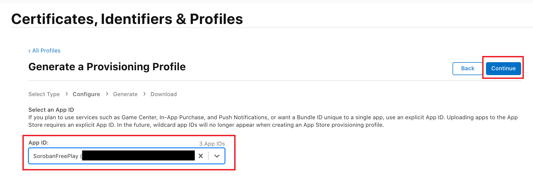Click the Configure breadcrumb entry

86,94
